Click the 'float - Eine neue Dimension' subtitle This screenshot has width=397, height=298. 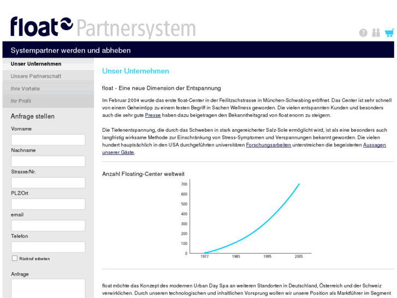pyautogui.click(x=162, y=88)
